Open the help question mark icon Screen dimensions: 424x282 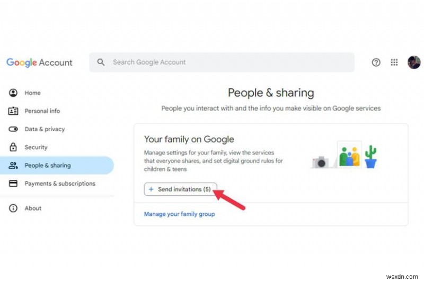376,62
